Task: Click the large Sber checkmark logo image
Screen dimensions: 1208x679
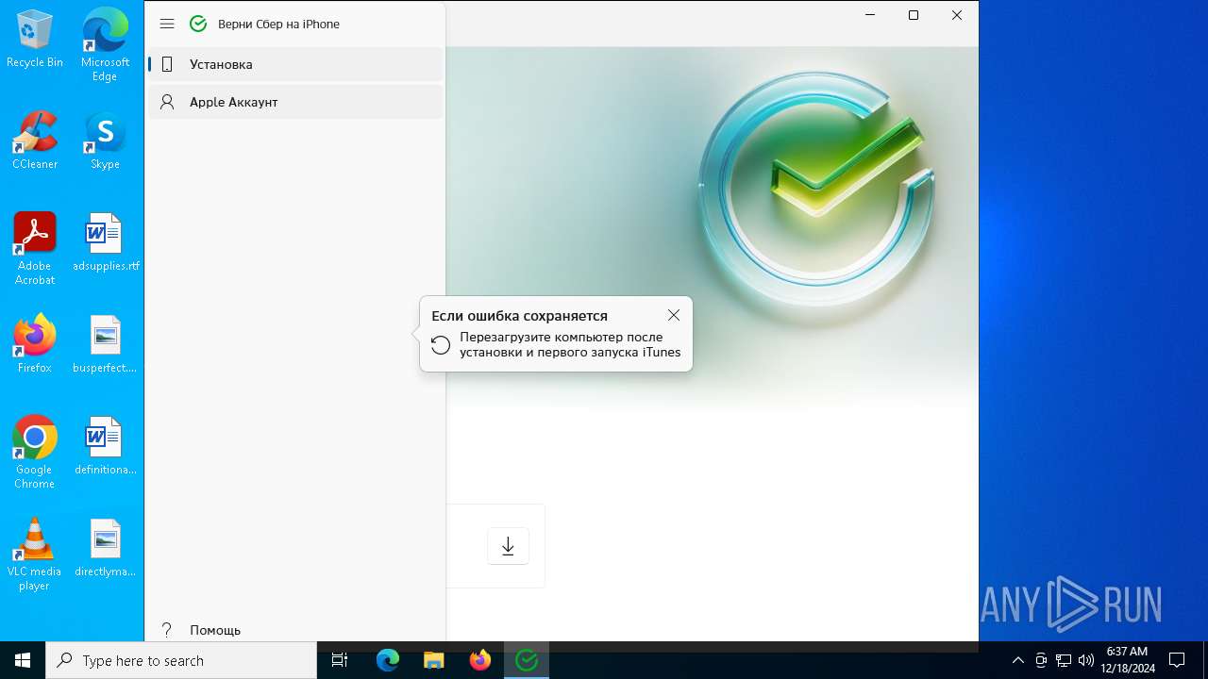Action: click(x=815, y=189)
